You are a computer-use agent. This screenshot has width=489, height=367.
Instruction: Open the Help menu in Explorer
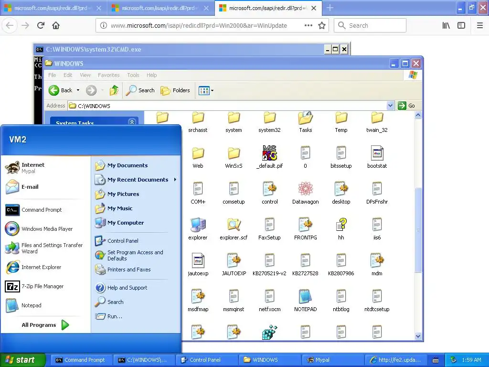pos(151,75)
